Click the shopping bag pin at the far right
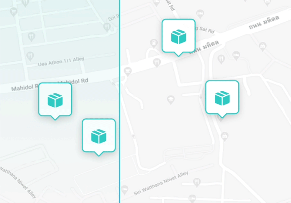Screen dimensions: 291x203 (x=263, y=45)
